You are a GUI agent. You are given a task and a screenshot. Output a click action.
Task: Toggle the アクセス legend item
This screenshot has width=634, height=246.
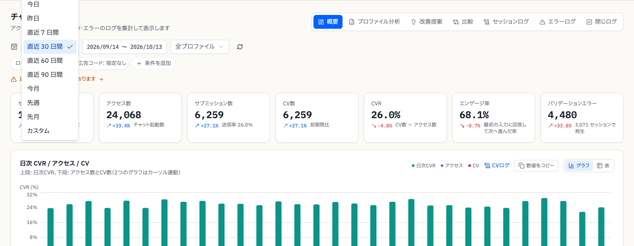coord(452,166)
